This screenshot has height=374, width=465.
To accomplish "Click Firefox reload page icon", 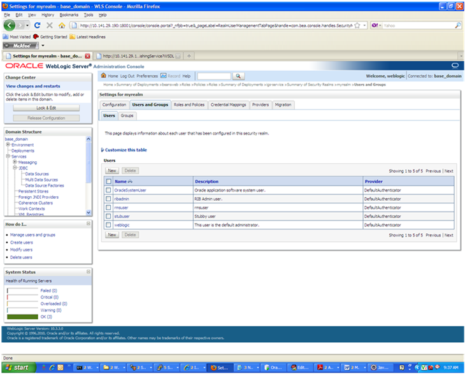I will [38, 25].
